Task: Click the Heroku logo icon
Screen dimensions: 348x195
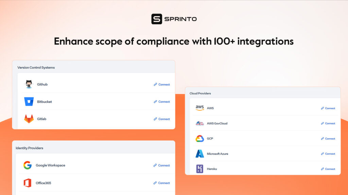Action: [x=200, y=169]
